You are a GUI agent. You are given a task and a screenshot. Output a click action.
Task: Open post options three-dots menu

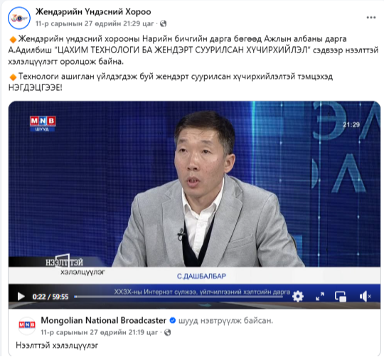(371, 17)
